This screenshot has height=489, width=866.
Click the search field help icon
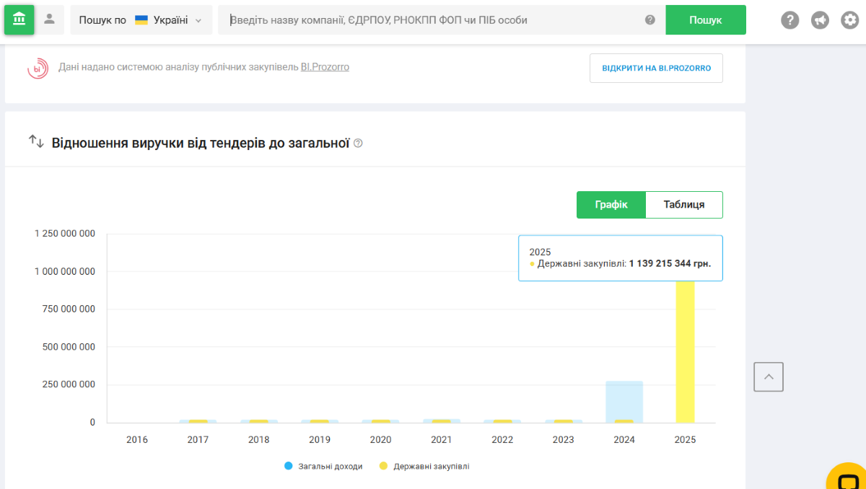tap(649, 20)
